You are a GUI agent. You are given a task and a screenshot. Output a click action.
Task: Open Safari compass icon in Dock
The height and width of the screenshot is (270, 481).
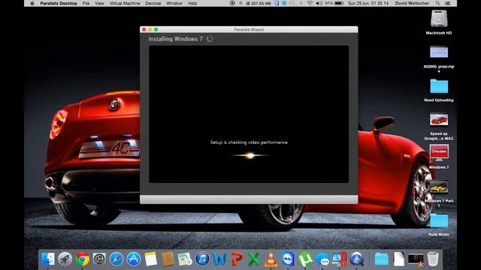click(x=116, y=259)
